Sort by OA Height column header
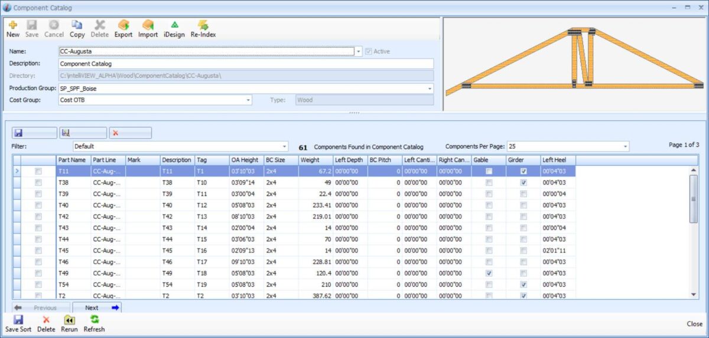Screen dimensions: 709x338 (x=246, y=160)
